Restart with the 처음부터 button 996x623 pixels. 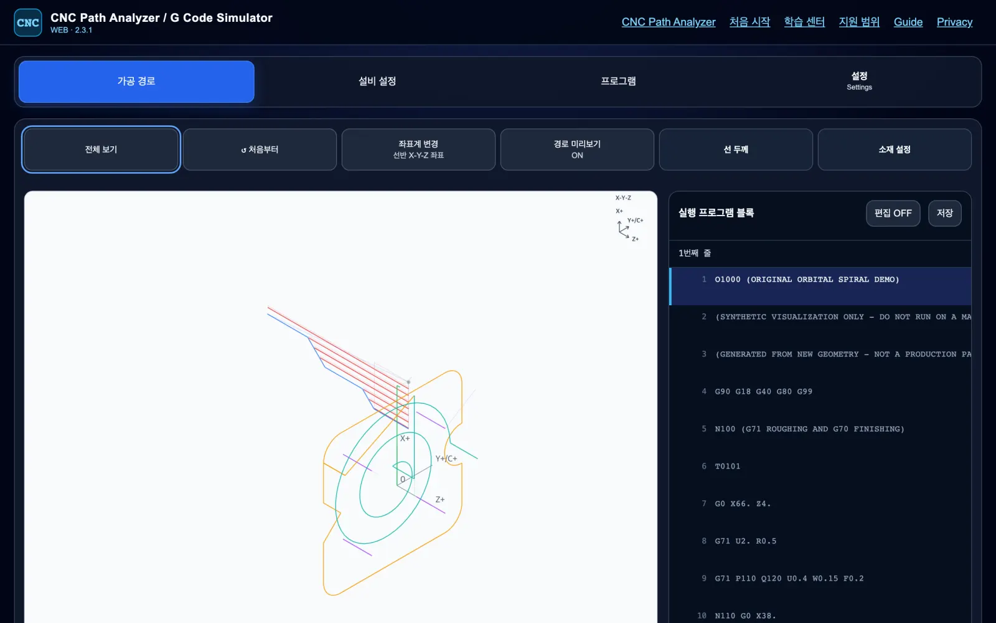pyautogui.click(x=260, y=150)
